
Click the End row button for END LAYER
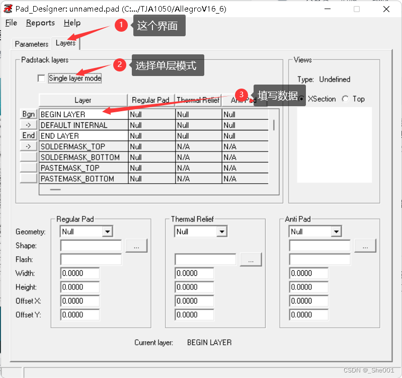pyautogui.click(x=29, y=135)
